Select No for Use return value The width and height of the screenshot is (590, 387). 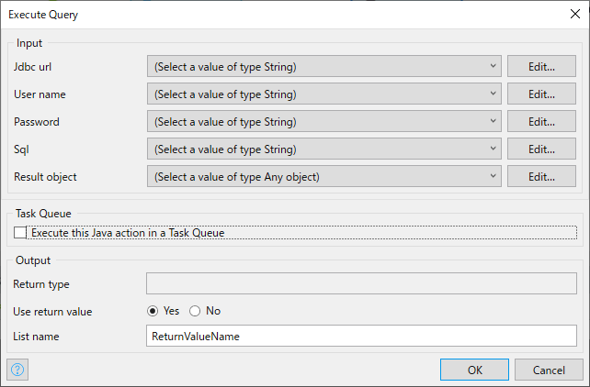coord(195,311)
